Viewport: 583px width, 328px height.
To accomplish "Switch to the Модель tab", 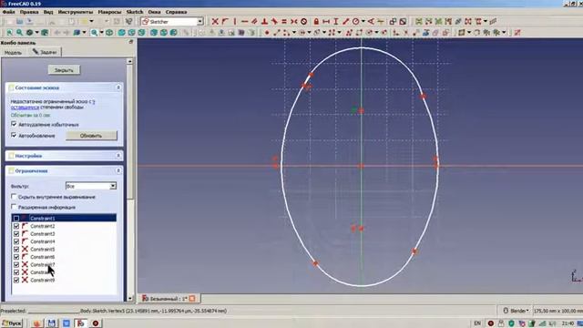I will [x=13, y=53].
